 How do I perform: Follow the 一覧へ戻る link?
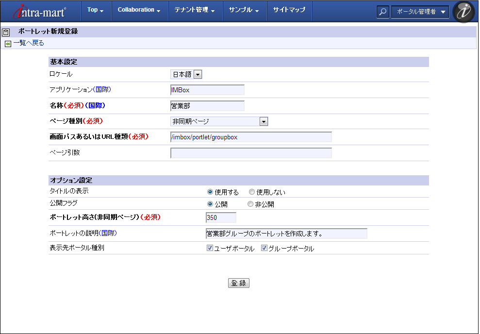29,43
